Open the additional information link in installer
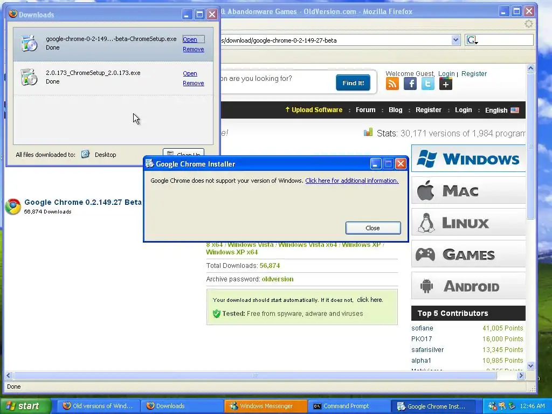The height and width of the screenshot is (414, 552). (351, 181)
